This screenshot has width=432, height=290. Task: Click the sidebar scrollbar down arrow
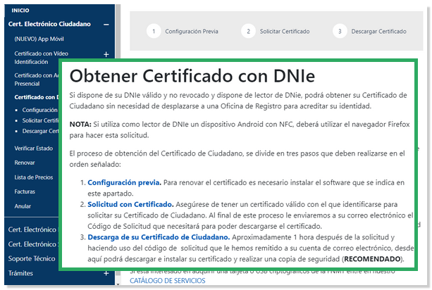[116, 285]
